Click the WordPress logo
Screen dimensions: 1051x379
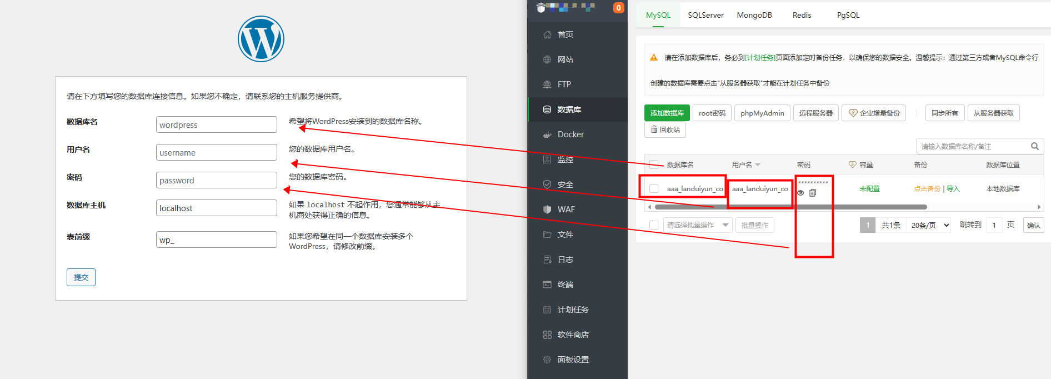[261, 39]
